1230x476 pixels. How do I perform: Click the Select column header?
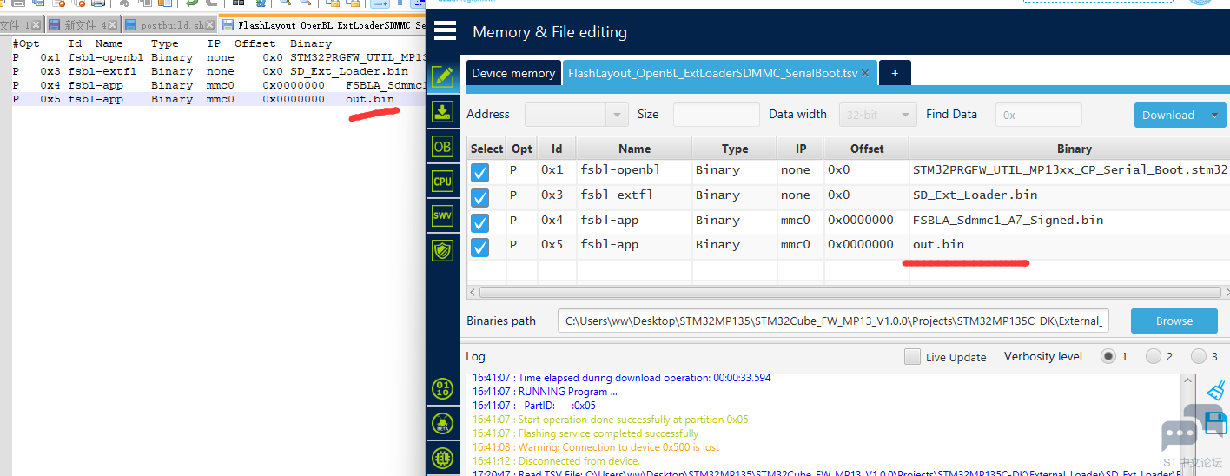487,149
